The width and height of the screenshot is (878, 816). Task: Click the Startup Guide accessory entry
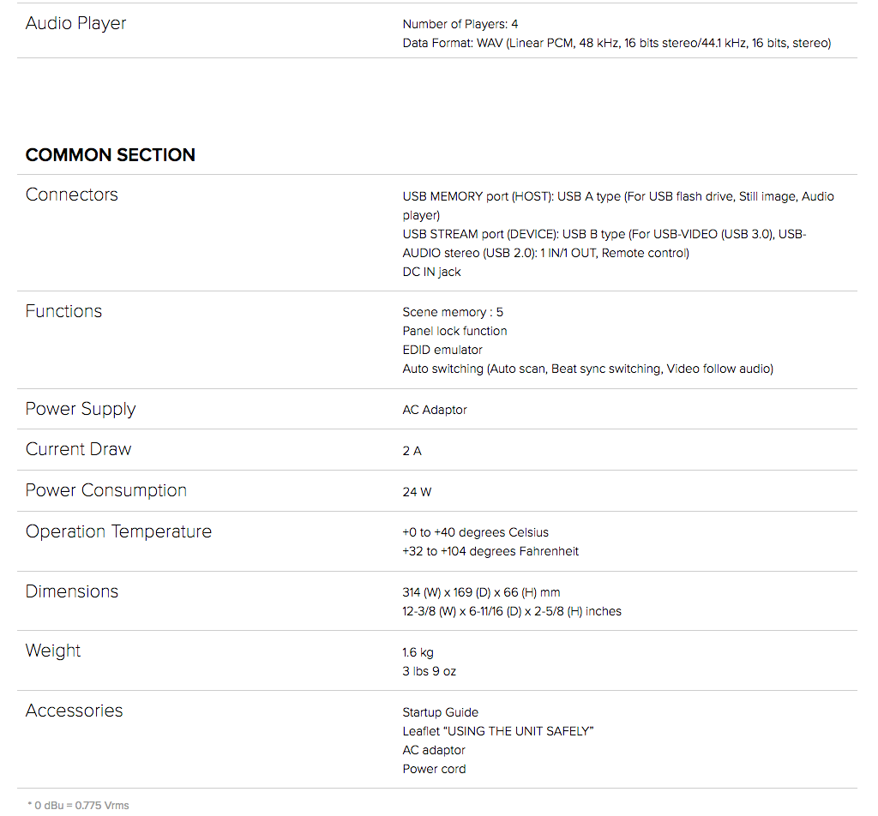pyautogui.click(x=440, y=712)
